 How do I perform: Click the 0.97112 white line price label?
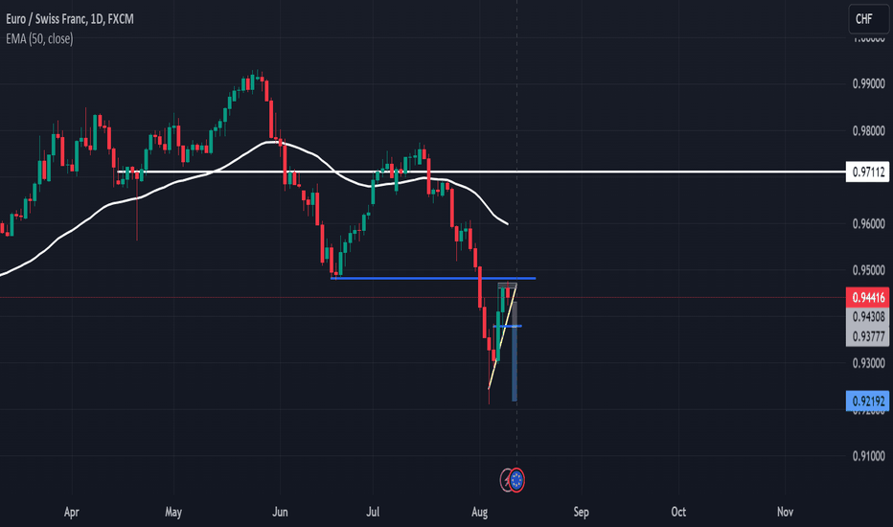click(867, 172)
